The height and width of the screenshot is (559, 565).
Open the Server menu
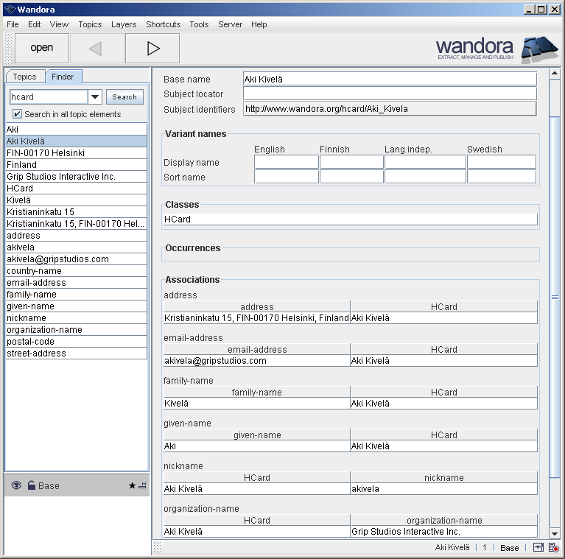(231, 24)
